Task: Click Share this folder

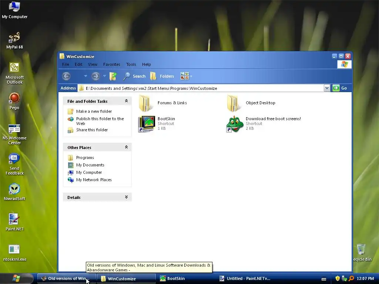Action: pyautogui.click(x=92, y=130)
